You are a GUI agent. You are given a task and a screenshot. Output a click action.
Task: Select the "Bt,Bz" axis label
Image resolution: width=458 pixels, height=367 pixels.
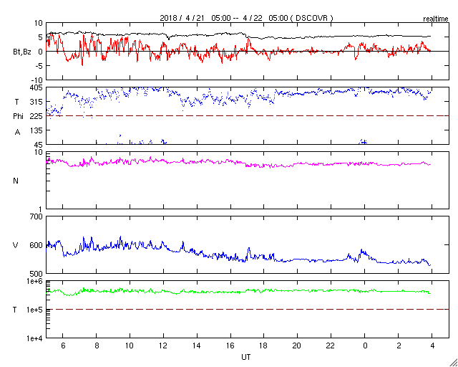click(22, 52)
